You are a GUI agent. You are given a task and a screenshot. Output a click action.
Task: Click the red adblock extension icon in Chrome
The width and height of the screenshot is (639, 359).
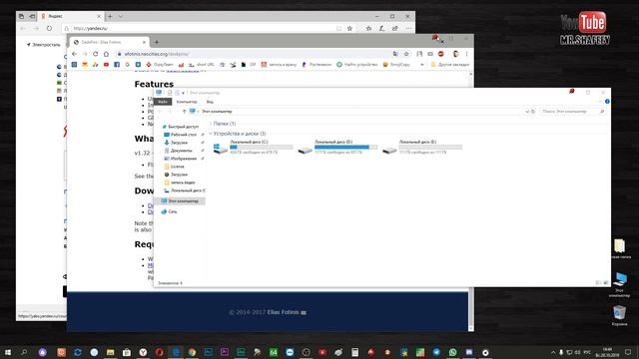441,54
